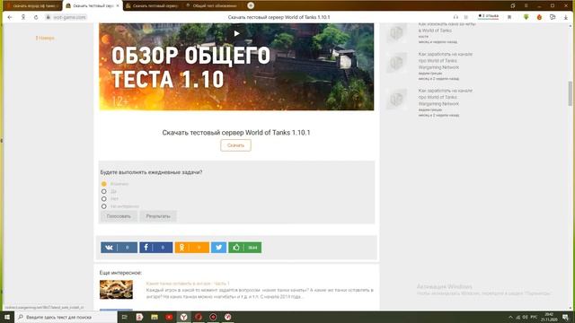This screenshot has height=323, width=575.
Task: Click the headphones read-aloud icon
Action: (x=456, y=17)
